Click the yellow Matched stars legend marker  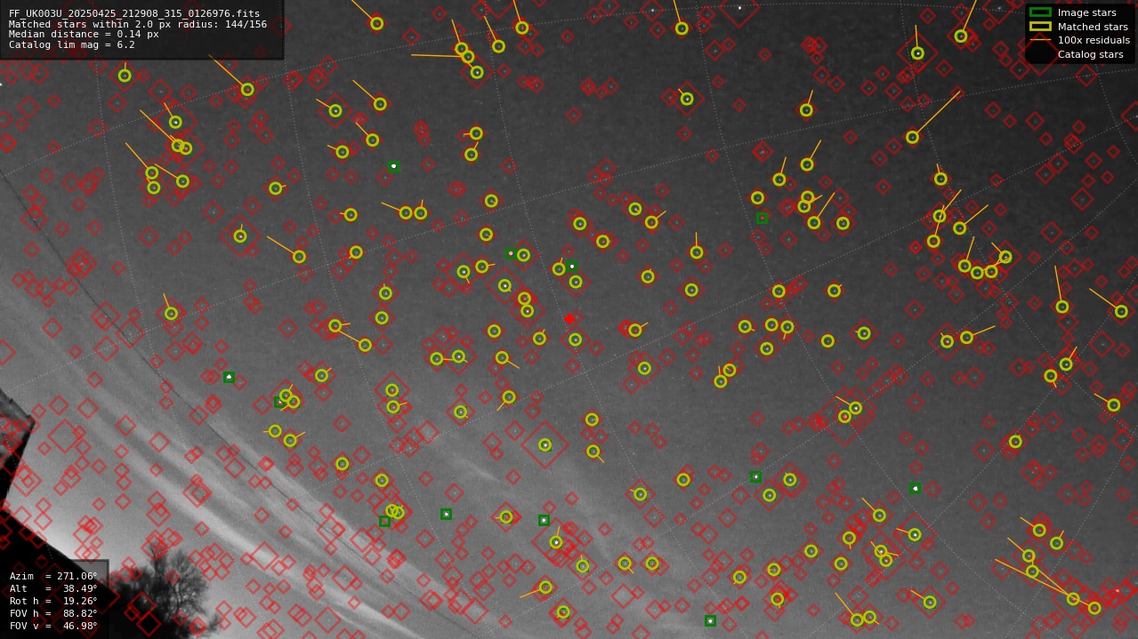[1039, 27]
